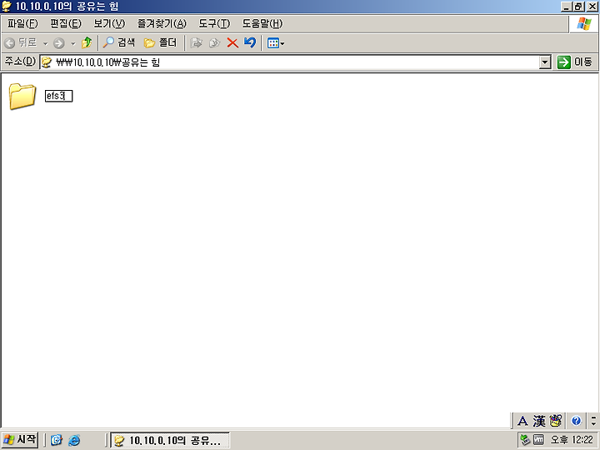Select the efs3 folder icon
This screenshot has height=450, width=600.
(22, 96)
